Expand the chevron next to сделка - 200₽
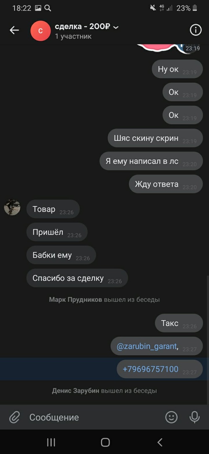The image size is (209, 454). (x=116, y=27)
